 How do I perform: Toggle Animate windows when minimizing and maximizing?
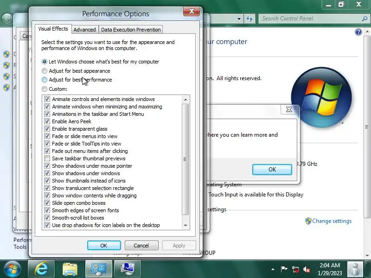(x=47, y=107)
